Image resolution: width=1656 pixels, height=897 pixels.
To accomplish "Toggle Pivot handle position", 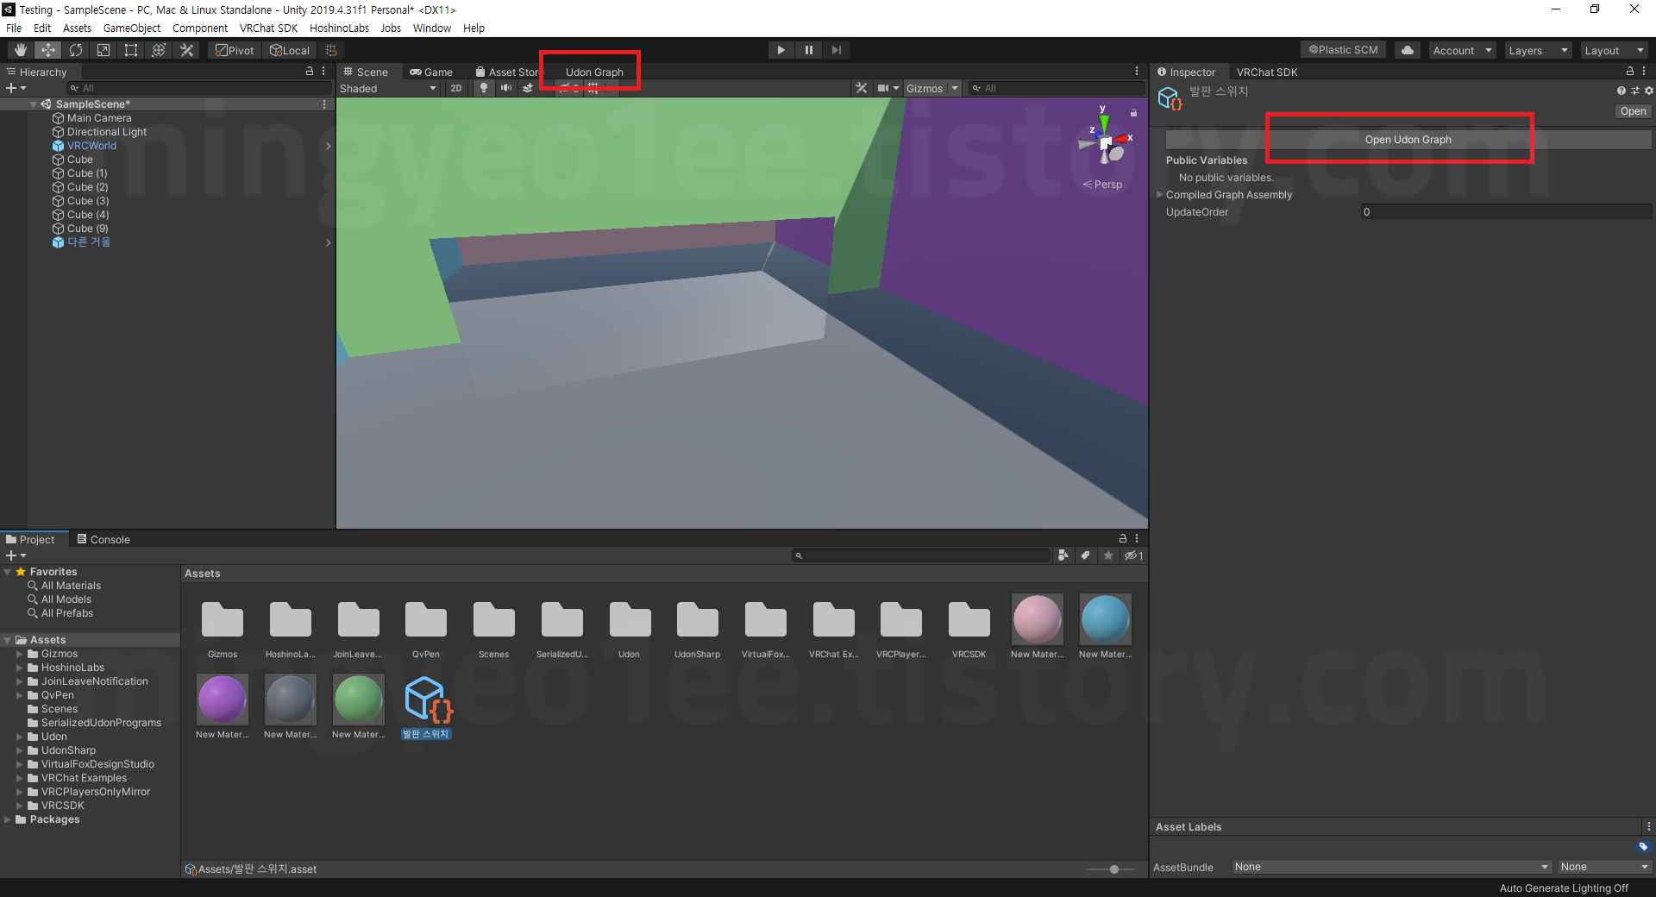I will click(x=235, y=50).
